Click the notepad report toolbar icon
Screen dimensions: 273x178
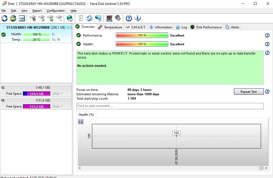81,18
